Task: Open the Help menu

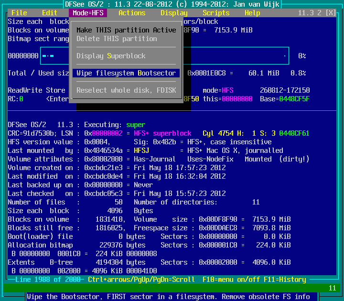Action: (252, 13)
